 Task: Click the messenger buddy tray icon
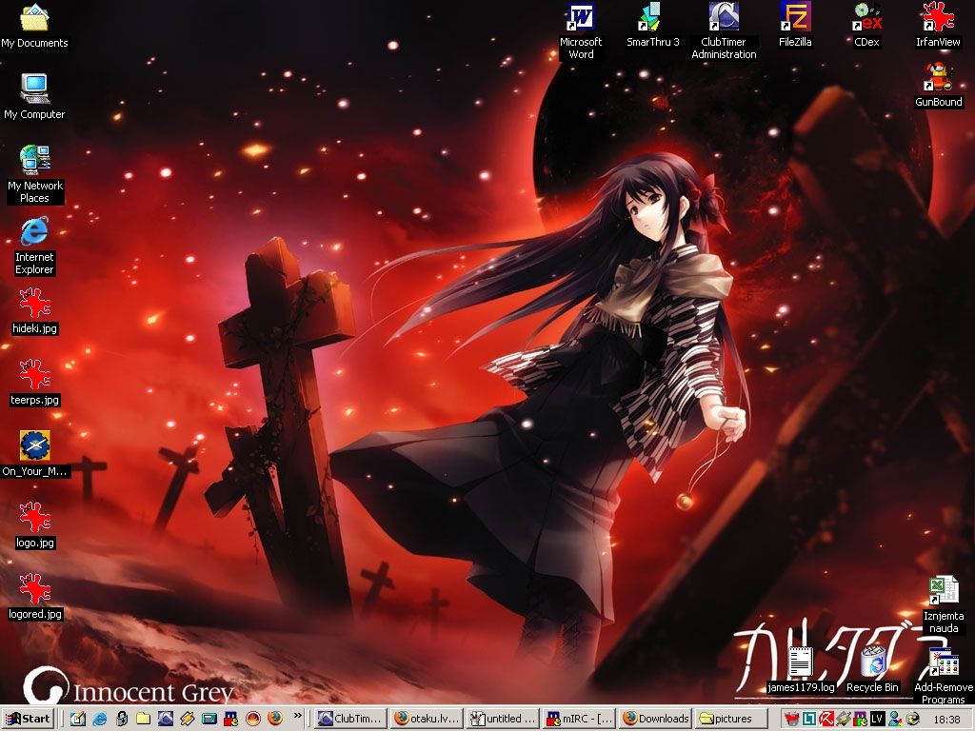895,720
